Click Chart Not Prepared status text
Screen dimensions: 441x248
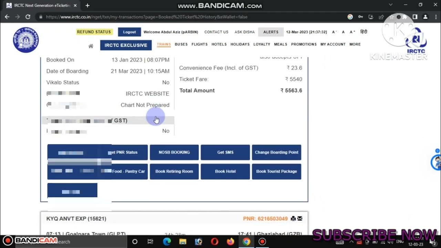tap(145, 105)
